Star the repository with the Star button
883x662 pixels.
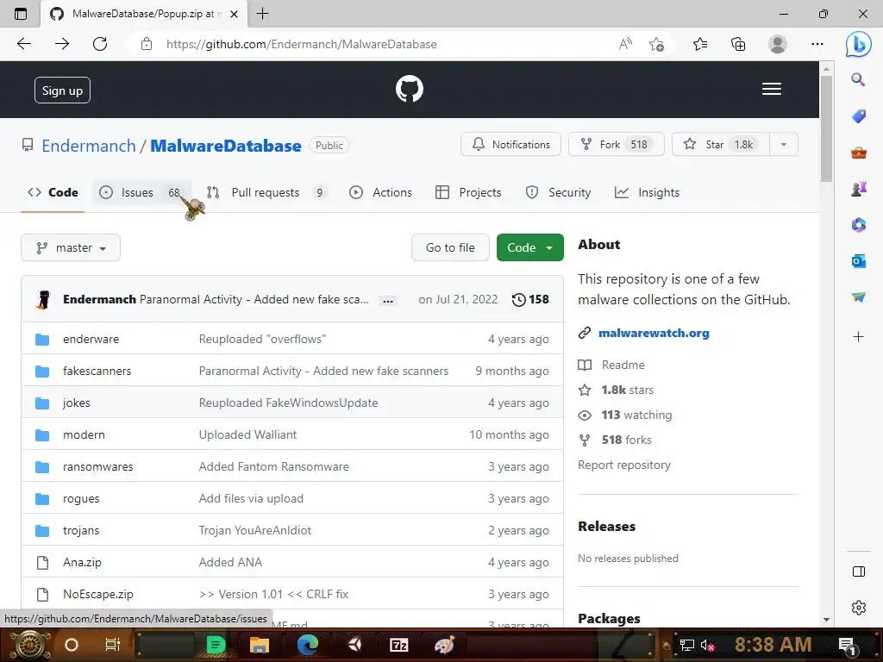(720, 145)
